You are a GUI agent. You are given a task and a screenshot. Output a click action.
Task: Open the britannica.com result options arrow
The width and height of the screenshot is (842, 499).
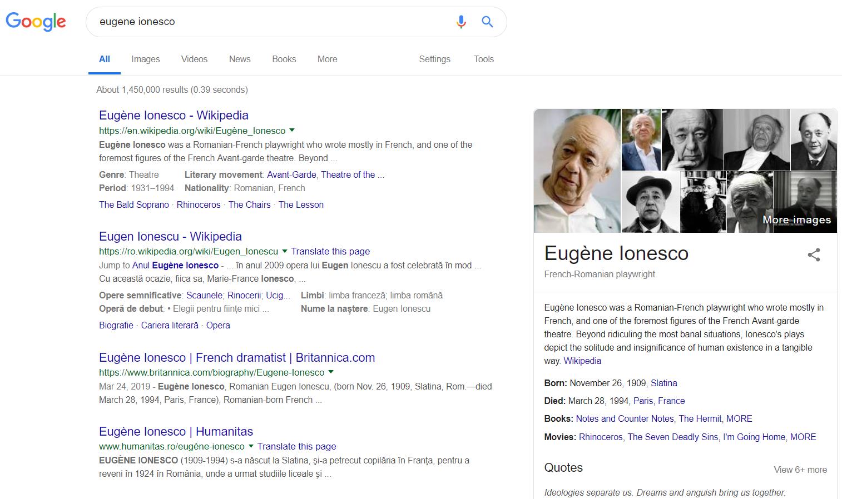tap(331, 372)
